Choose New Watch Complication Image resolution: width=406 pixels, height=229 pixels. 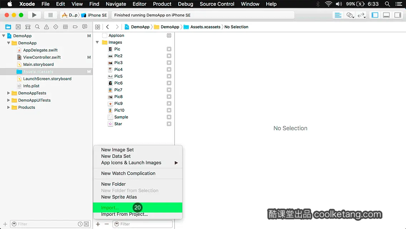pyautogui.click(x=138, y=174)
